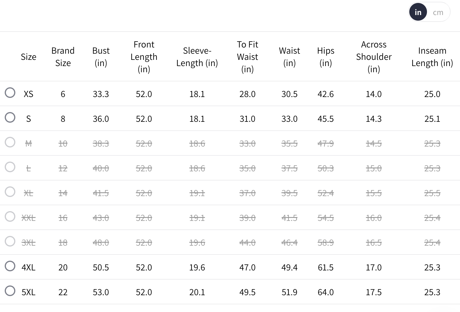
Task: Click the Inseam Length column header
Action: tap(432, 57)
